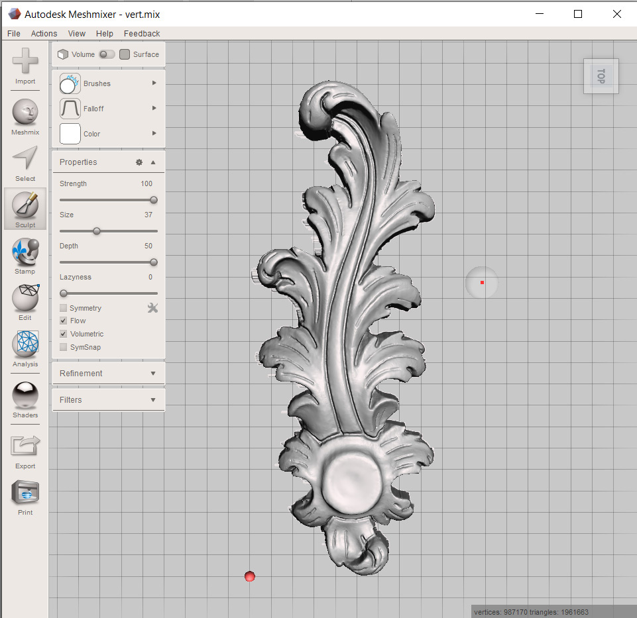This screenshot has height=618, width=637.
Task: Click the Surface square icon
Action: click(125, 54)
